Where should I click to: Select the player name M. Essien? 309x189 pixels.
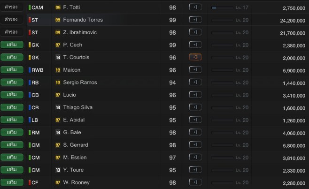[x=75, y=158]
